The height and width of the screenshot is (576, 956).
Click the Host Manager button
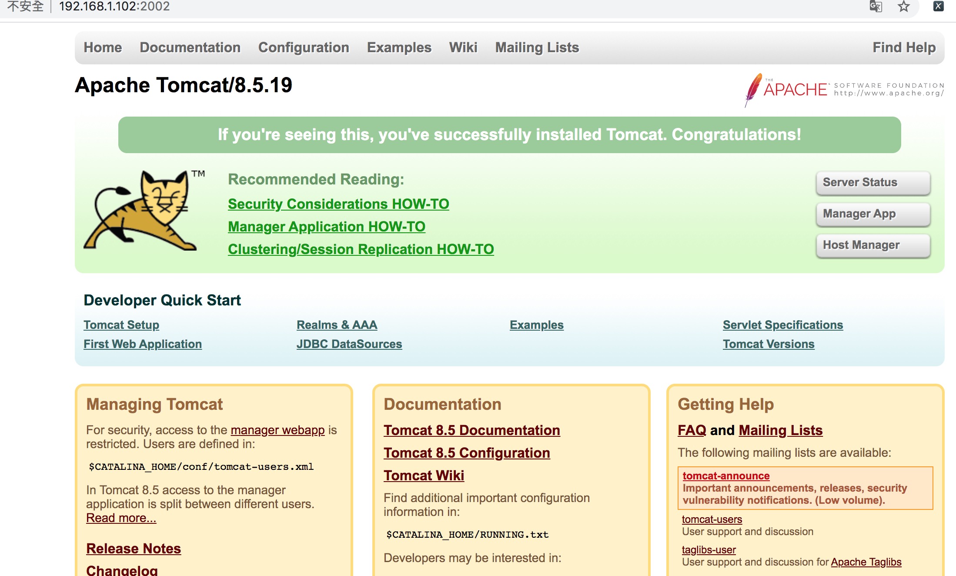(x=873, y=245)
